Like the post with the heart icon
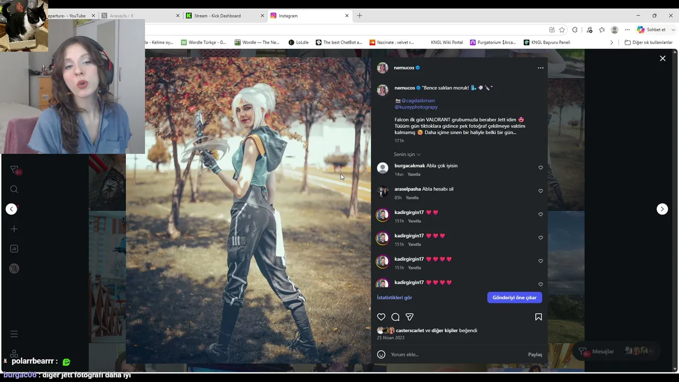 [381, 317]
